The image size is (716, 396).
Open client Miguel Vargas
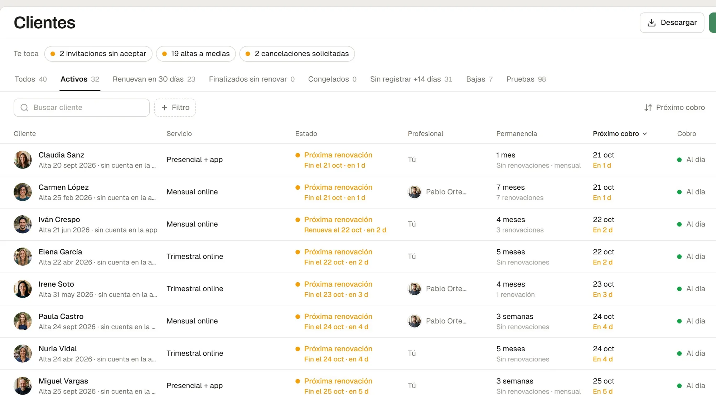[x=63, y=381]
